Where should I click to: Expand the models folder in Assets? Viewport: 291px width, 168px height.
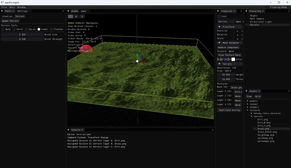coord(248,101)
